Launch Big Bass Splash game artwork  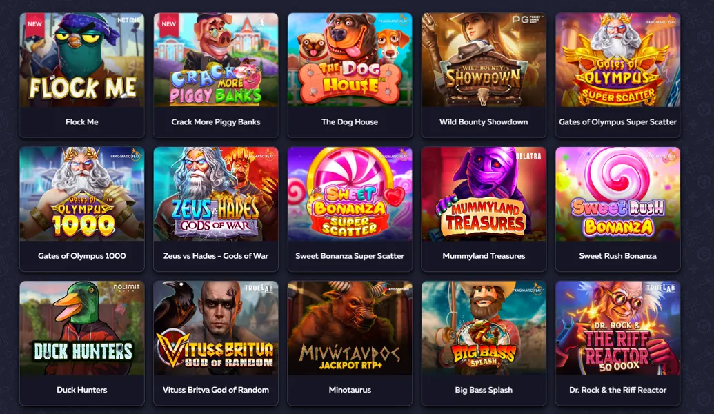[484, 328]
